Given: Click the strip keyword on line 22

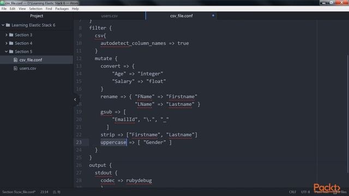Looking at the screenshot, I should tap(107, 135).
